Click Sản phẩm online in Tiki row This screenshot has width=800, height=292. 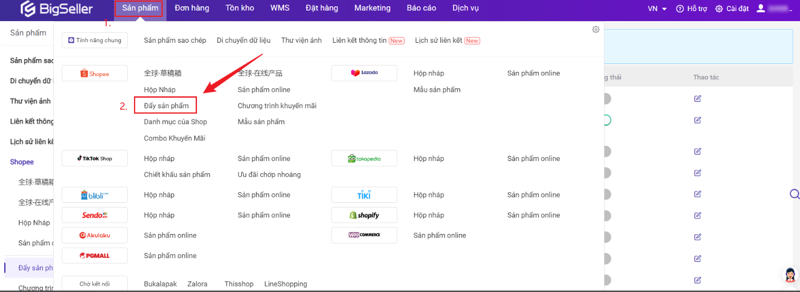click(533, 195)
